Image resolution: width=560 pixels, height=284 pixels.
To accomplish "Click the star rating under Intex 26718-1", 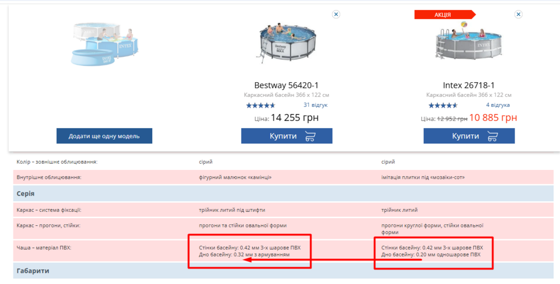I will coord(443,106).
